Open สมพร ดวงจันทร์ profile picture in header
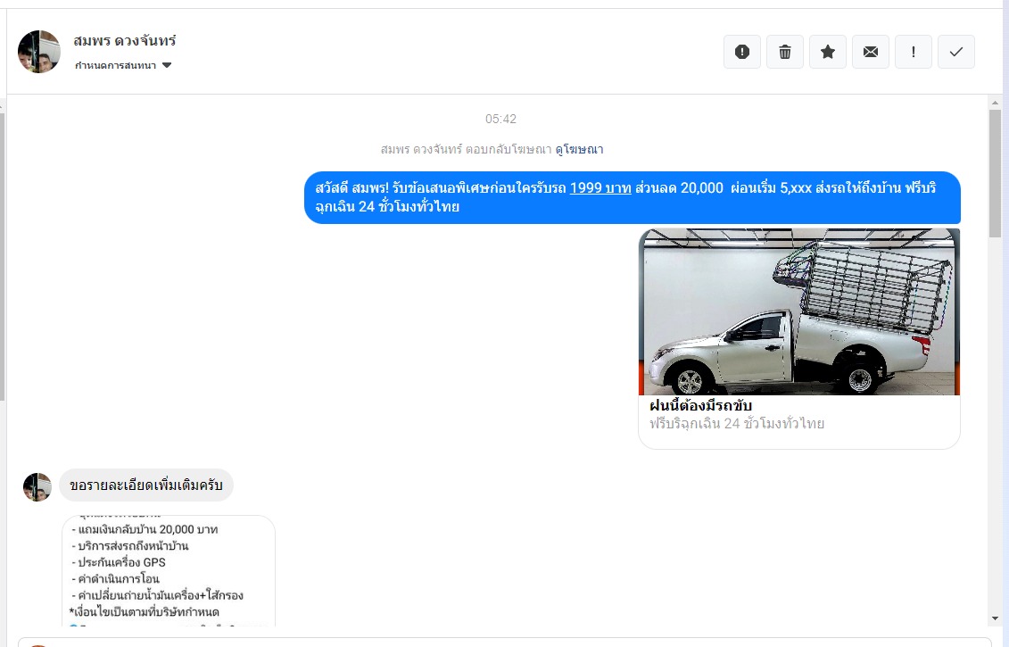The height and width of the screenshot is (647, 1009). coord(39,52)
